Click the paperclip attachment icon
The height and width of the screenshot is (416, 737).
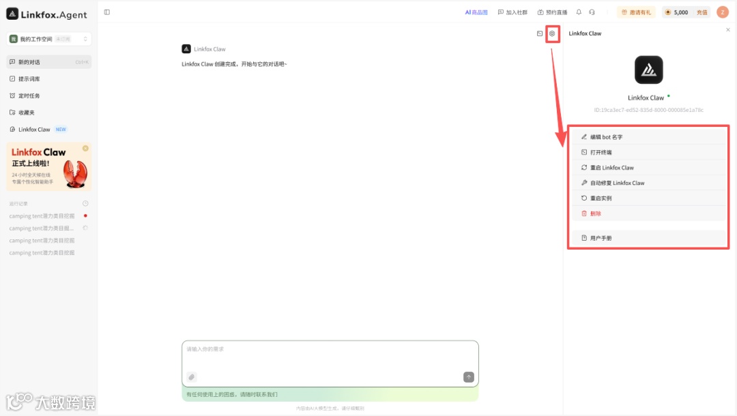192,377
